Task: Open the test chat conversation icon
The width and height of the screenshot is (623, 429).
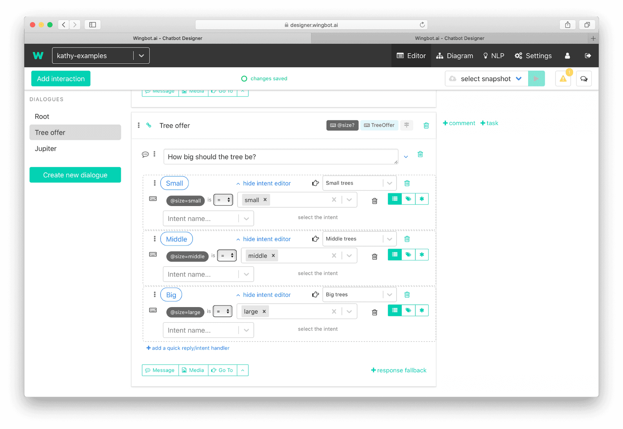Action: tap(584, 79)
